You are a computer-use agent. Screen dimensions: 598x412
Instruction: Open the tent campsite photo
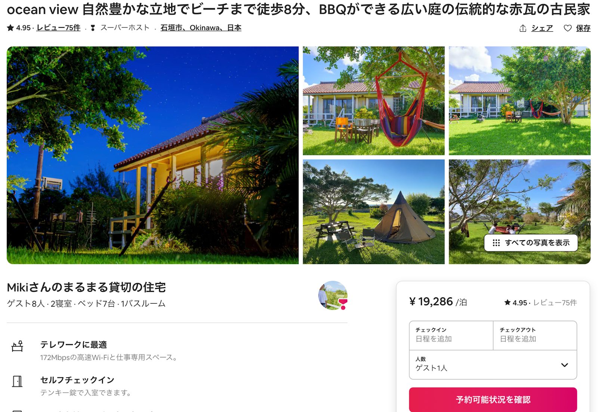(374, 212)
